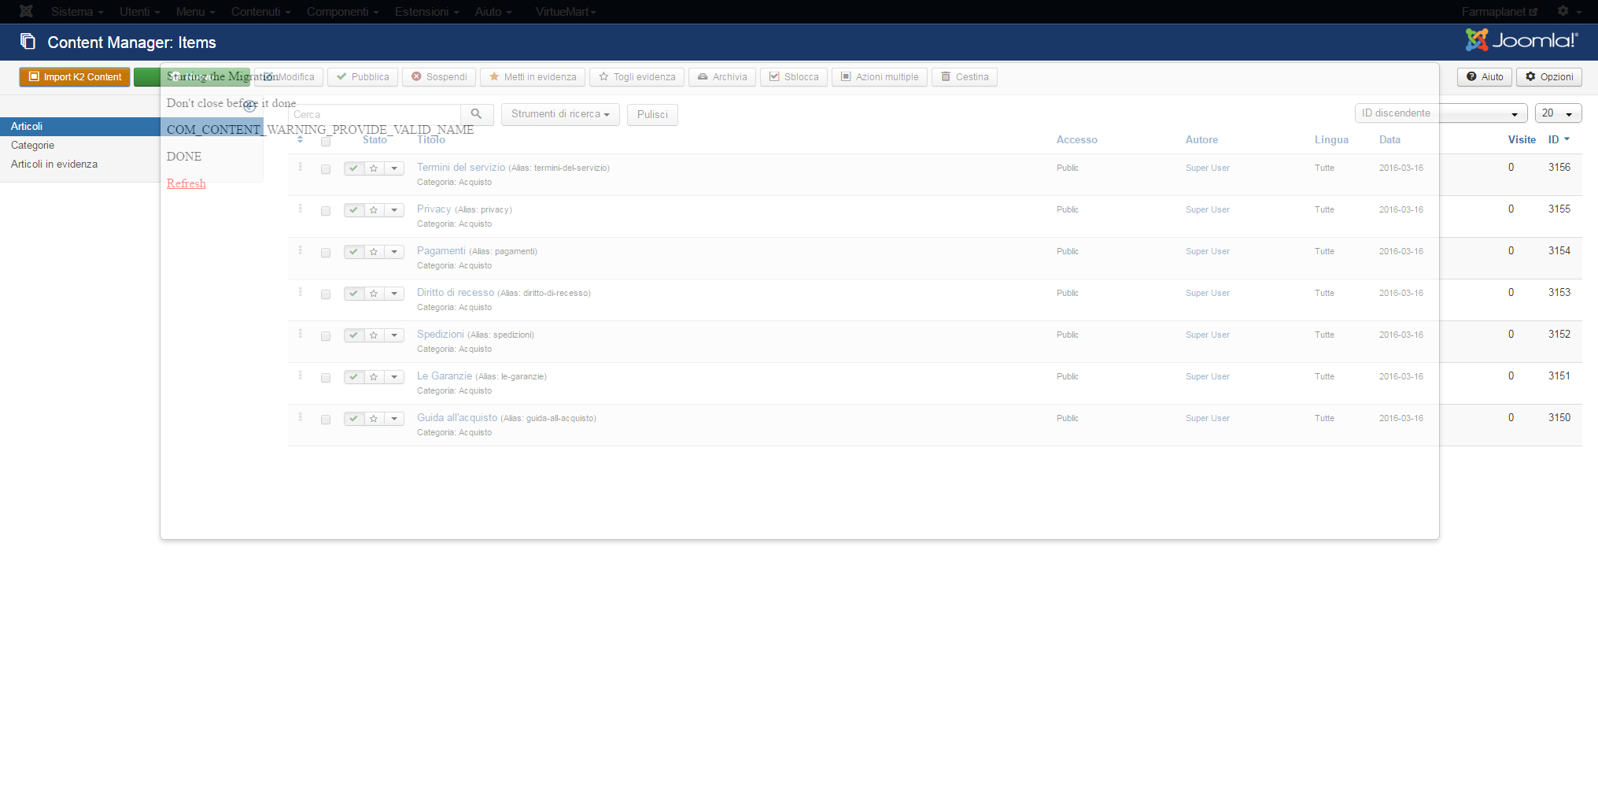Click the Joomla logo in the top-left corner
1598x799 pixels.
26,11
